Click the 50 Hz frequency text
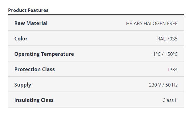This screenshot has width=189, height=116. coord(171,85)
